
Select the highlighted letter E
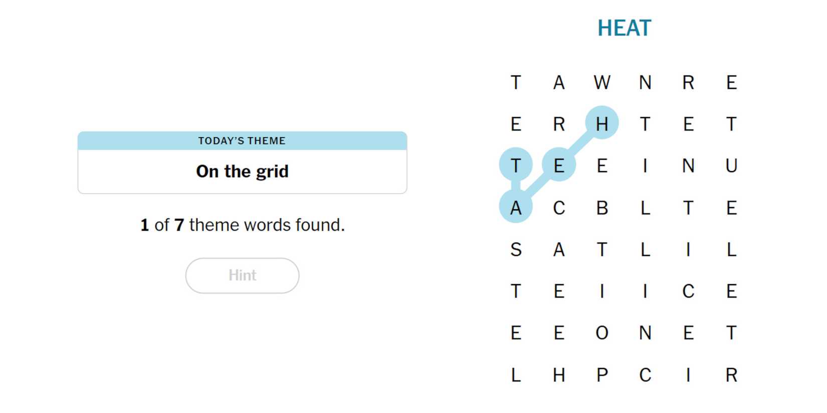point(559,166)
